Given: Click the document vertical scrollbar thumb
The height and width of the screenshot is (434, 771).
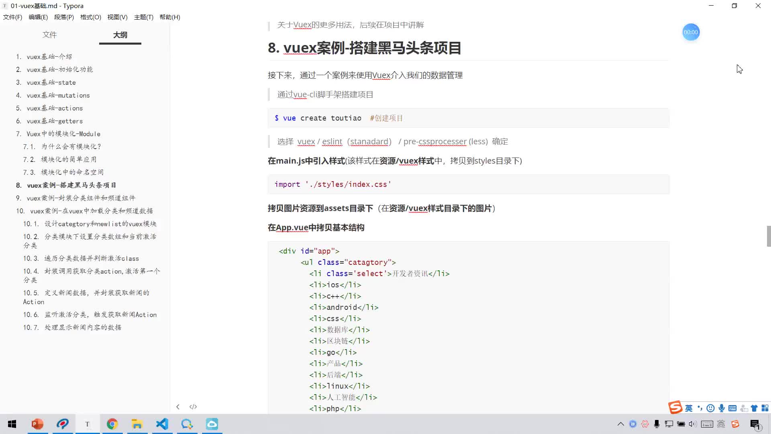Looking at the screenshot, I should 769,236.
